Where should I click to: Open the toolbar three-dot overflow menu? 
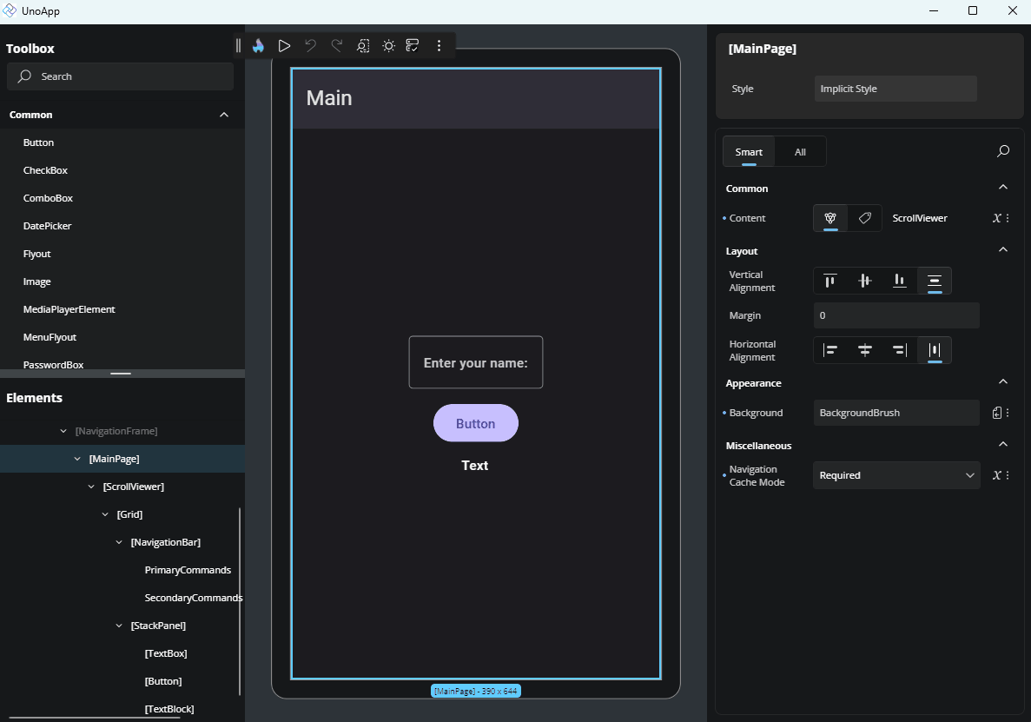pyautogui.click(x=439, y=45)
